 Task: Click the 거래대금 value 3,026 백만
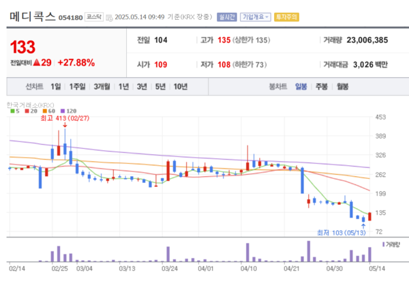point(370,65)
